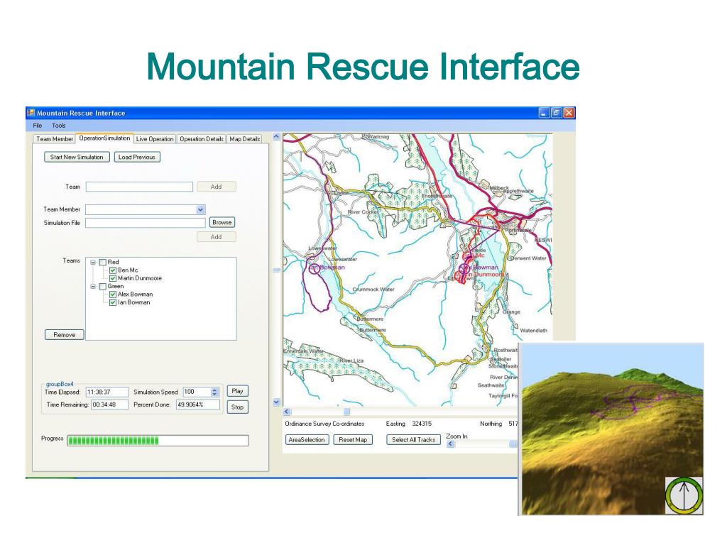The image size is (727, 545).
Task: Click Start New Simulation button
Action: 77,157
